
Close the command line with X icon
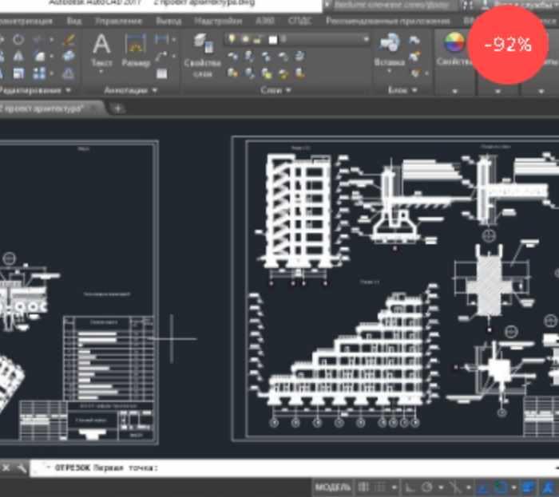[x=6, y=467]
